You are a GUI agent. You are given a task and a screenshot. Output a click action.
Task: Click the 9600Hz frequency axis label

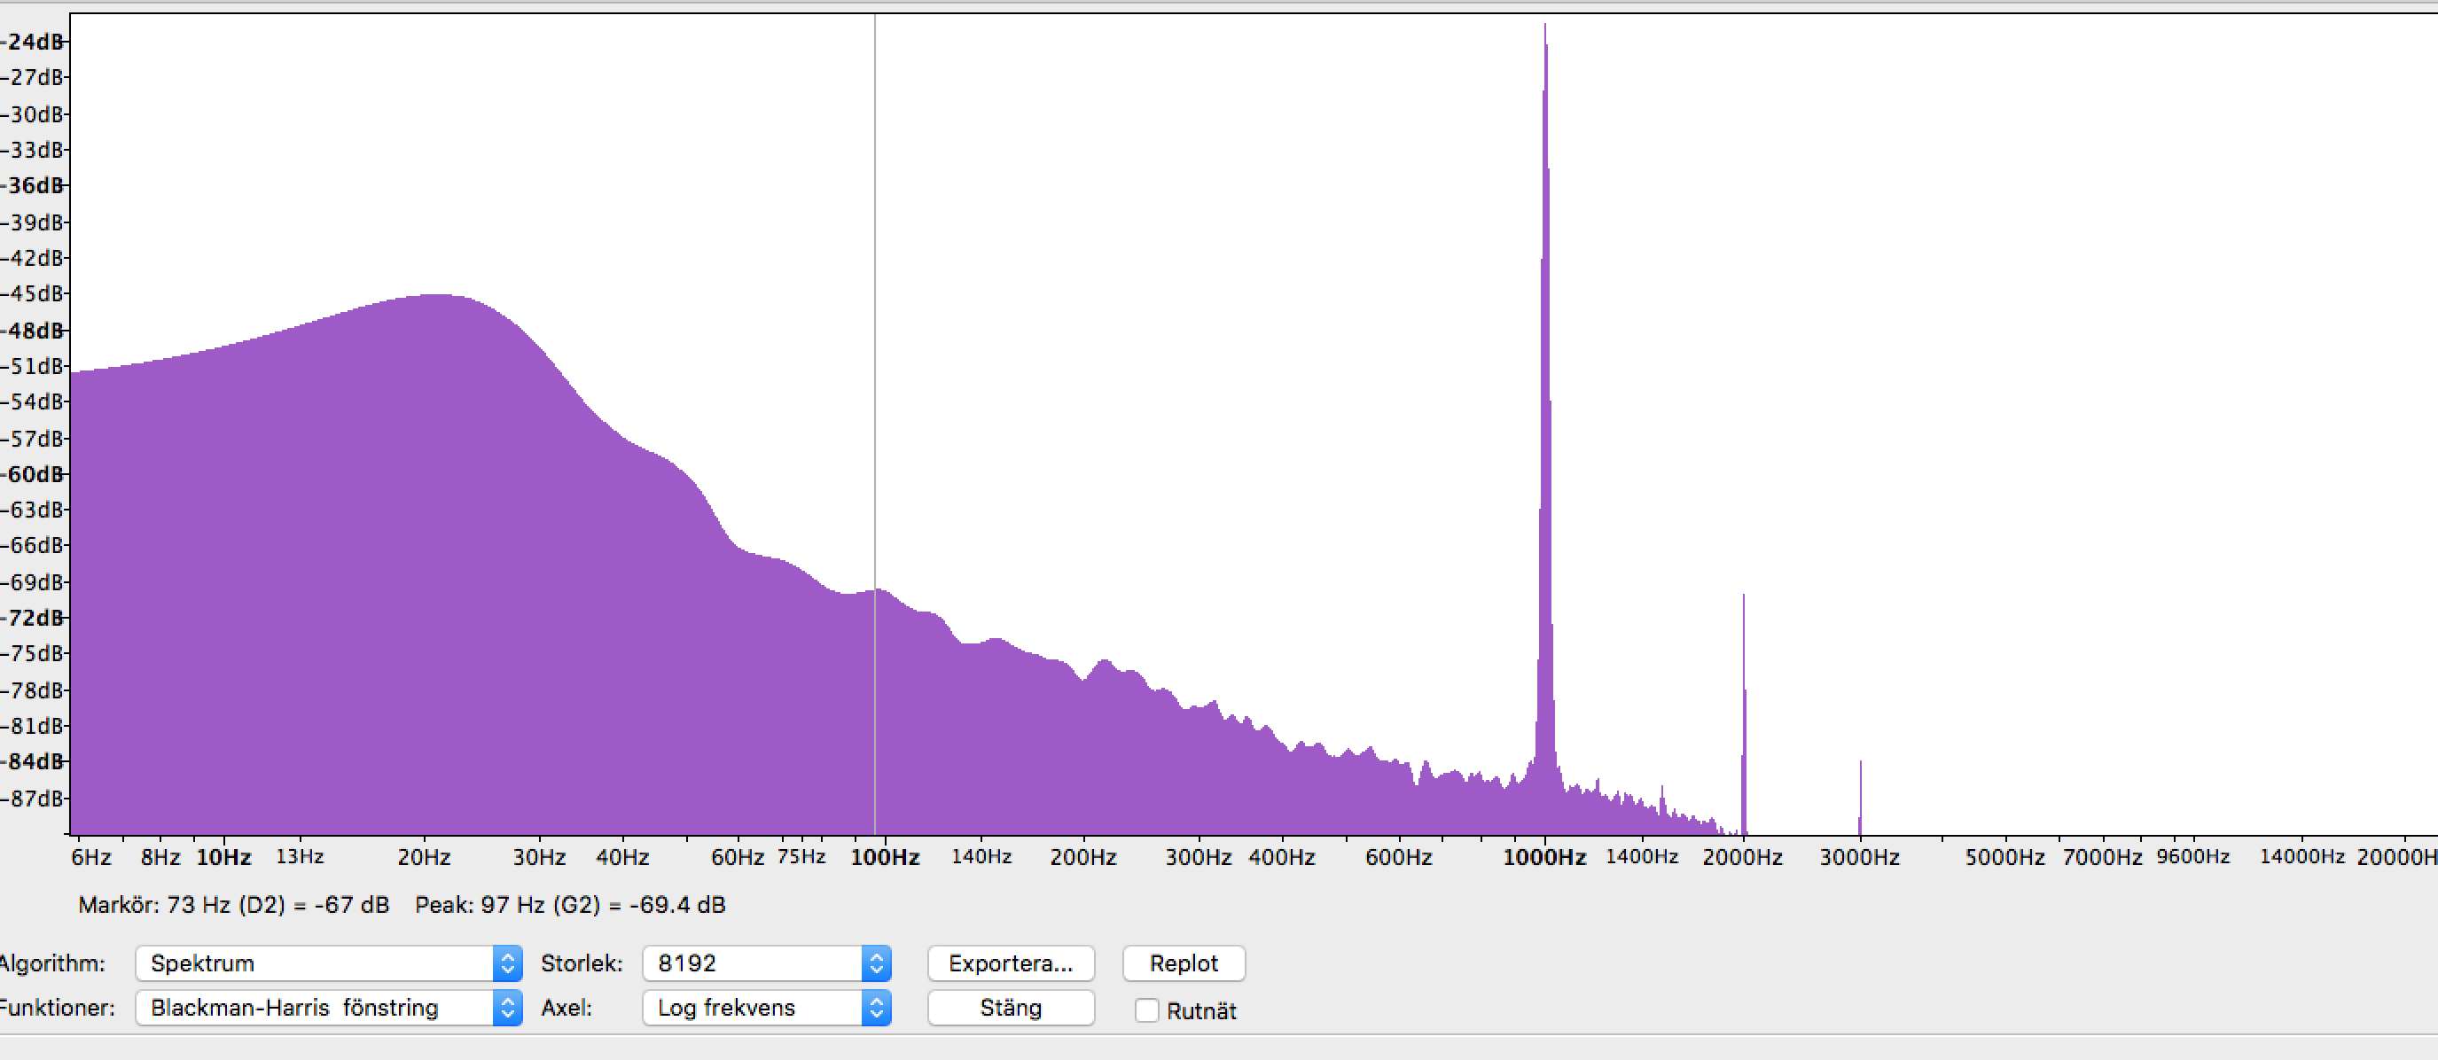tap(2193, 856)
